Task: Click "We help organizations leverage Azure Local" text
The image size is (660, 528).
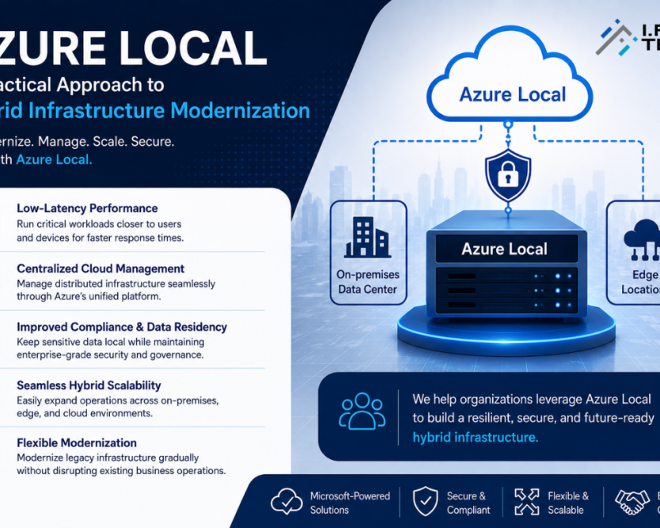Action: 532,399
